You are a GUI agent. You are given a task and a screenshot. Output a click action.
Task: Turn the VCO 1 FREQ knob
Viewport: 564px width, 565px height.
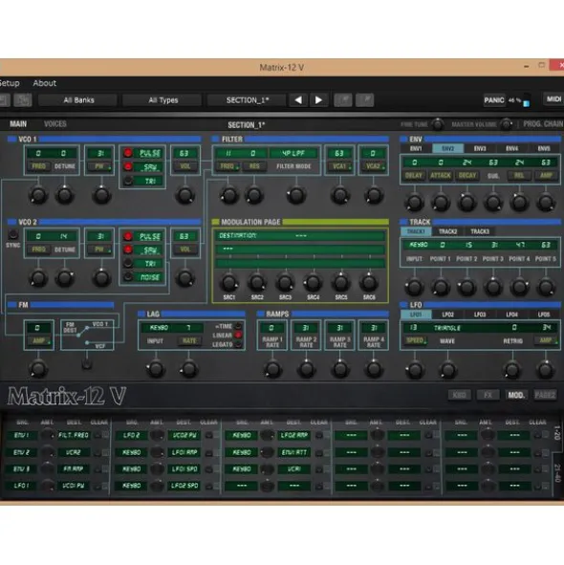38,195
